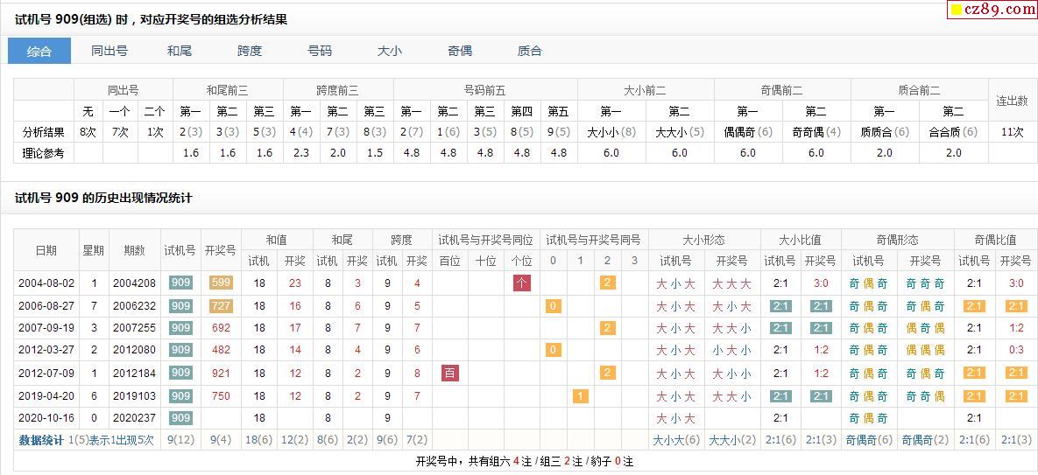Select the orange 727 winning number badge

coord(221,306)
